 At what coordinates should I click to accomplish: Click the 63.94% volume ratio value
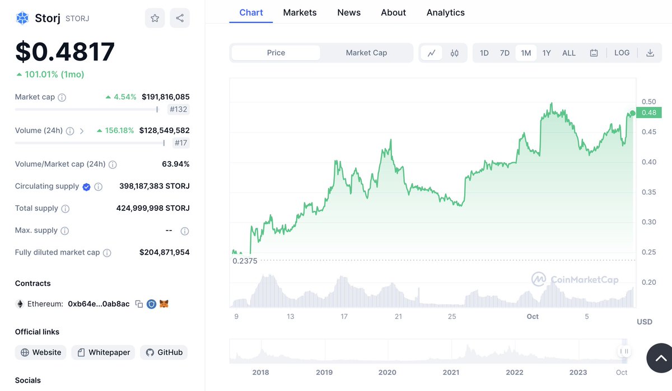click(176, 164)
